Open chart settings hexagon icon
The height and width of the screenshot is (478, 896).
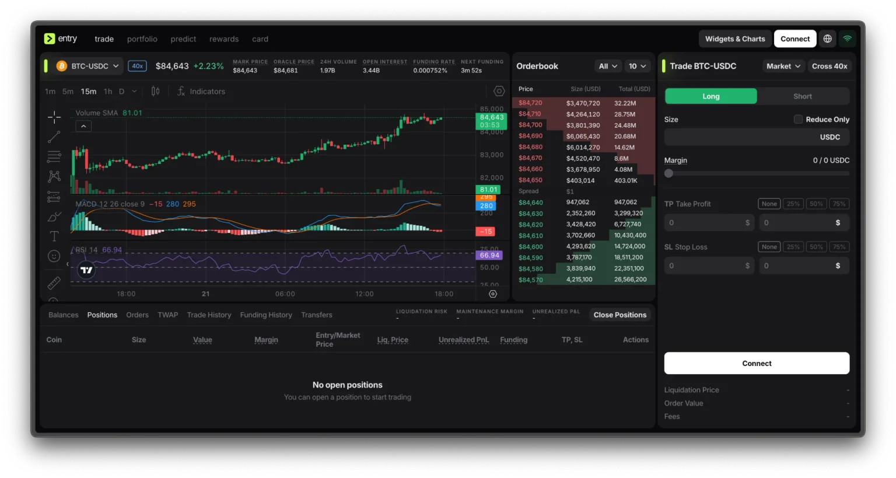point(499,91)
